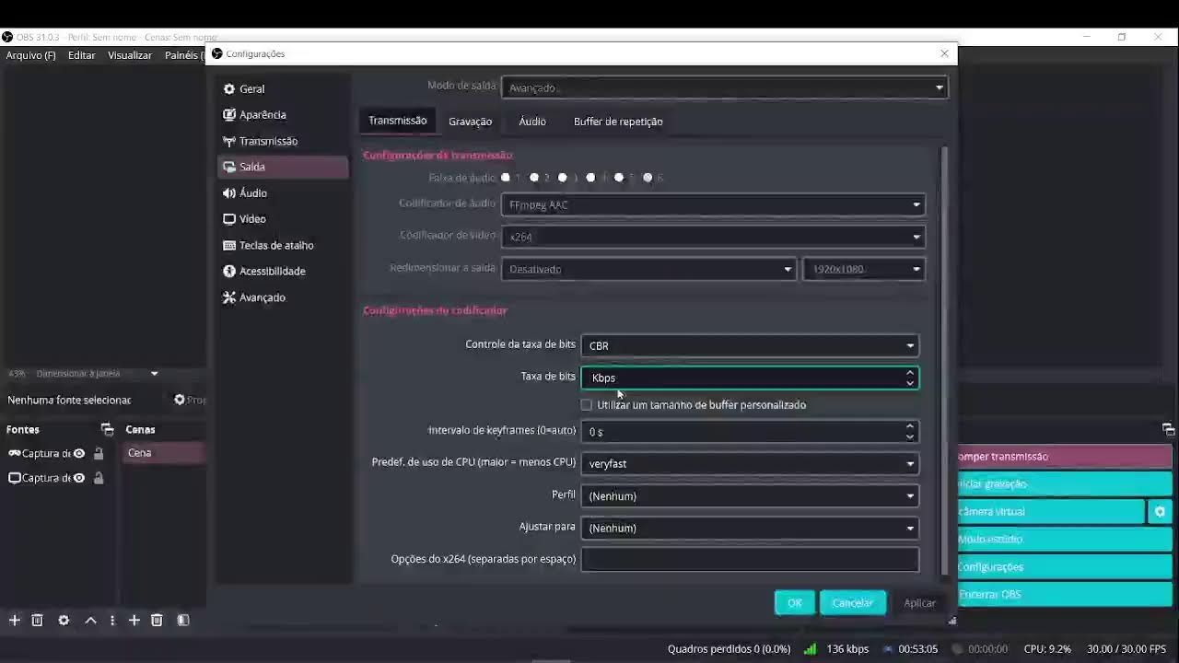
Task: Open the Editar menu
Action: (82, 55)
